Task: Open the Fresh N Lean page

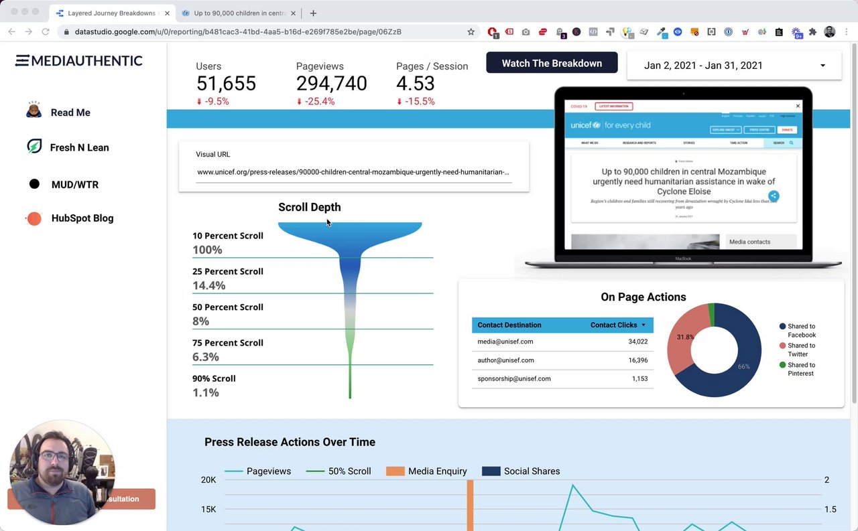Action: pos(79,147)
